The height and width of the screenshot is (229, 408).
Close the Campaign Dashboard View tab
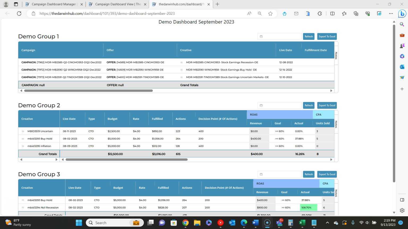145,4
